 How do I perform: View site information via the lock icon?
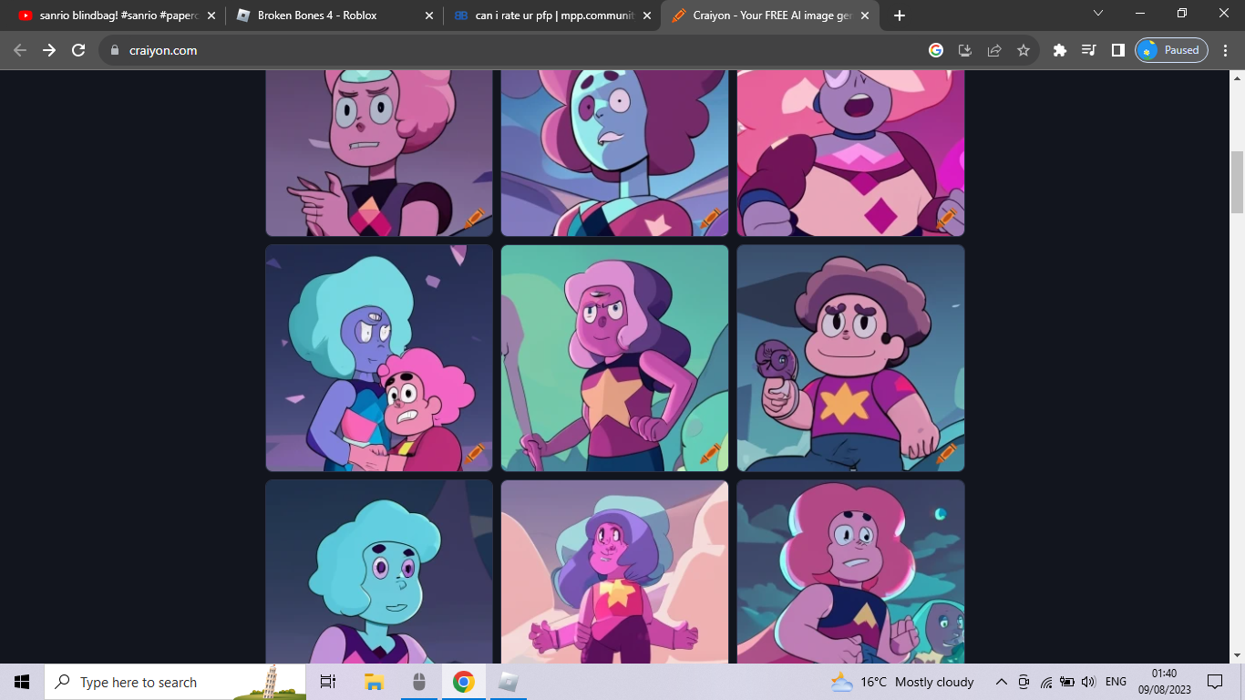point(115,50)
